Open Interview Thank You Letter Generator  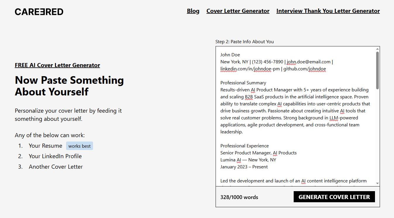pos(328,11)
